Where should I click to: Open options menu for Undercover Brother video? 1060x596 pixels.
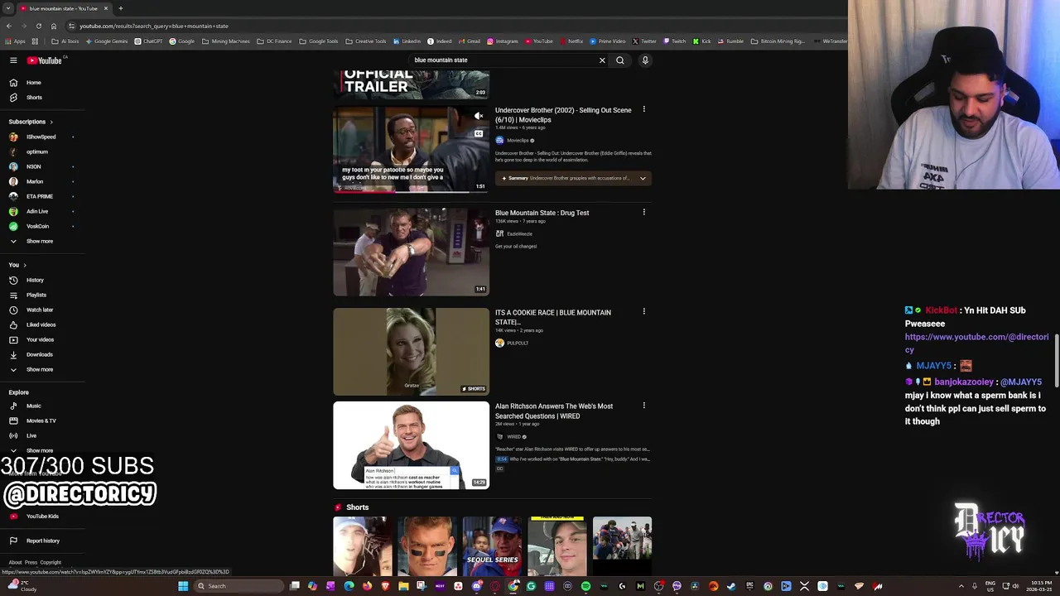point(643,109)
